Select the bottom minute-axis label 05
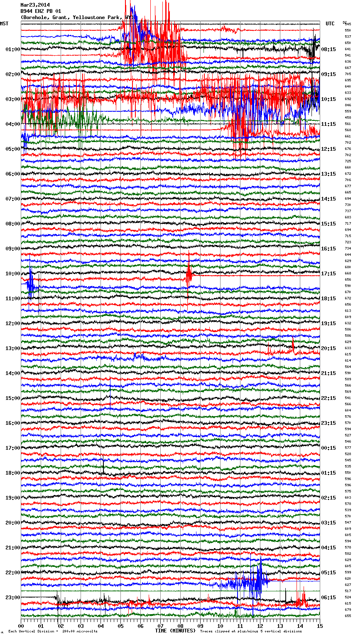353x637 pixels. click(x=120, y=625)
